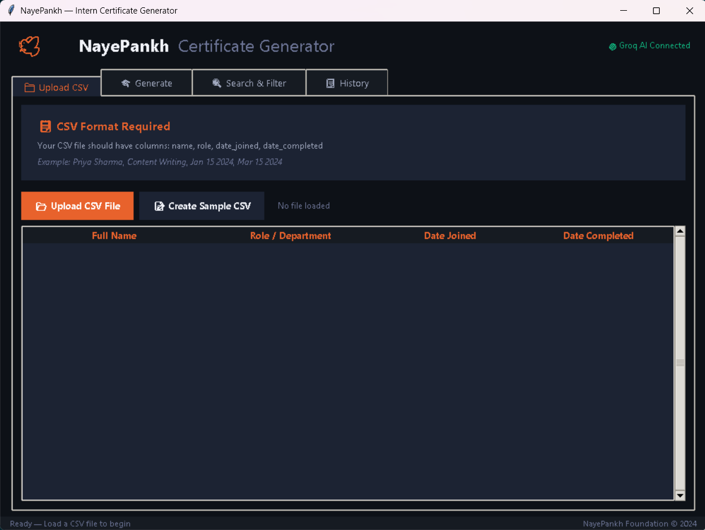The image size is (705, 530).
Task: Click the 'NayePankh Foundation © 2024' footer text
Action: (x=640, y=524)
